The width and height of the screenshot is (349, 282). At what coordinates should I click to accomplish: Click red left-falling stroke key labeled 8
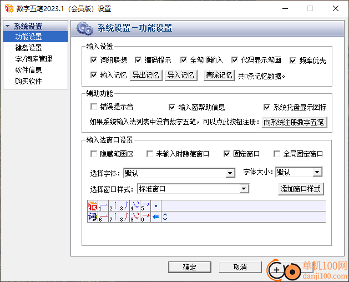pyautogui.click(x=124, y=216)
